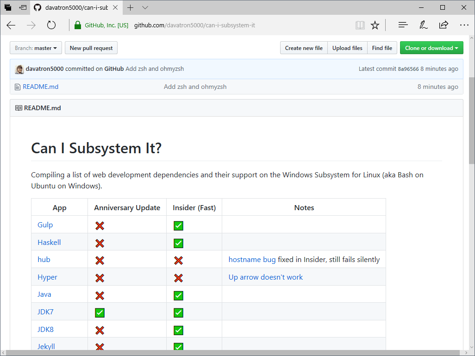Click the book icon beside README.md header
The image size is (475, 356).
pyautogui.click(x=19, y=108)
